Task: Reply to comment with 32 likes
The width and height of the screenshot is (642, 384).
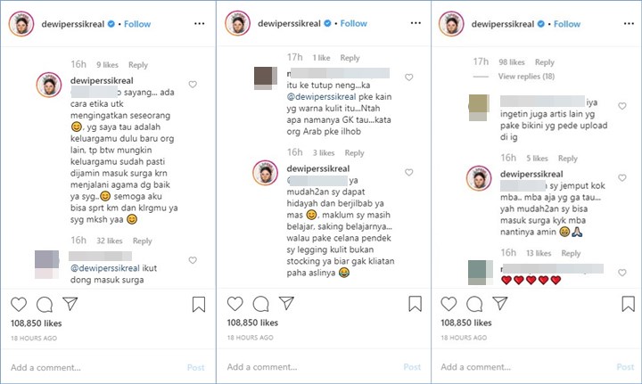Action: tap(142, 241)
